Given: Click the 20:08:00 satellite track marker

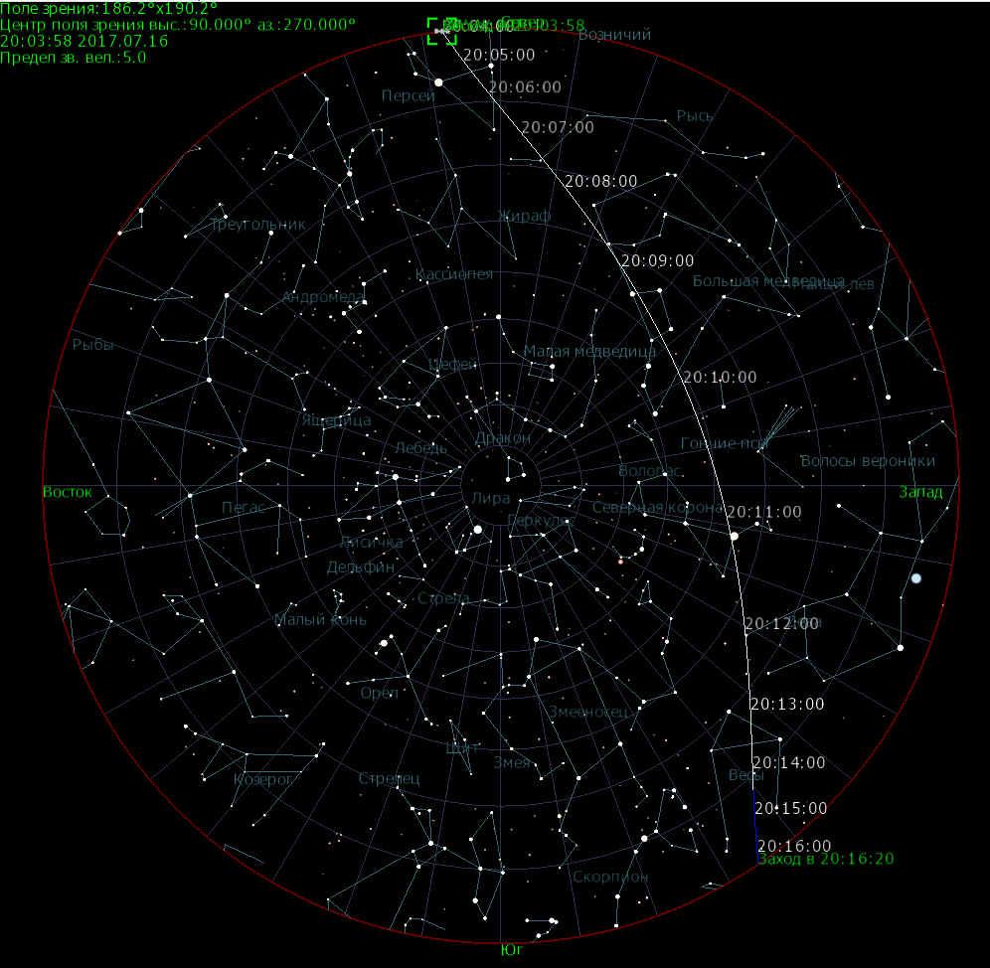Looking at the screenshot, I should 600,181.
